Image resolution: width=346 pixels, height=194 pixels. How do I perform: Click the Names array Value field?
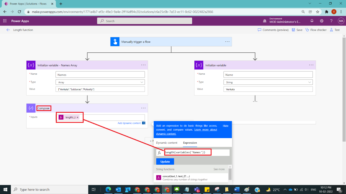[x=100, y=89]
